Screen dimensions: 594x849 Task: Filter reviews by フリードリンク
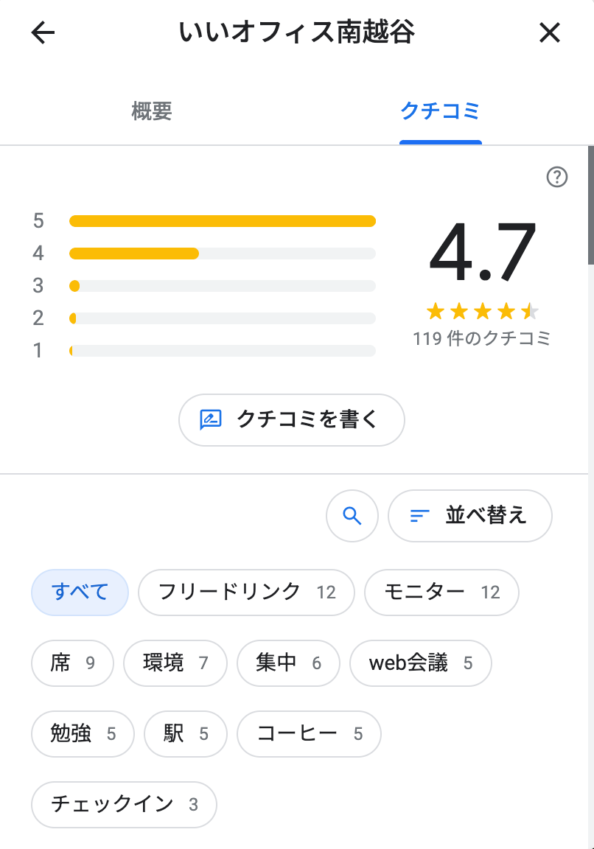coord(246,593)
